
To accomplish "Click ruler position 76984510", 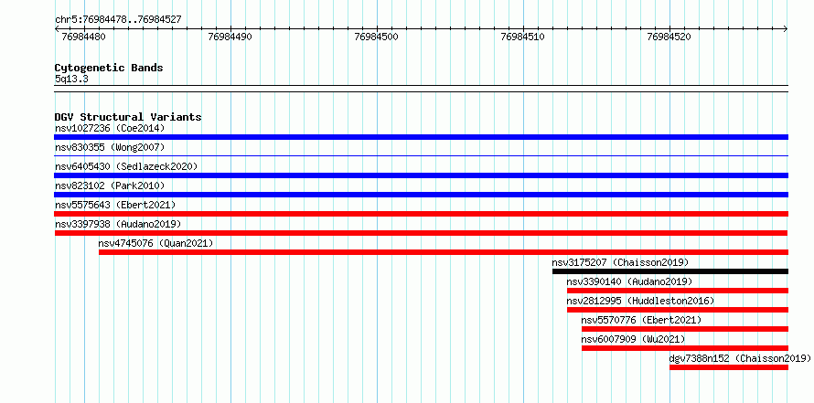I will (523, 37).
